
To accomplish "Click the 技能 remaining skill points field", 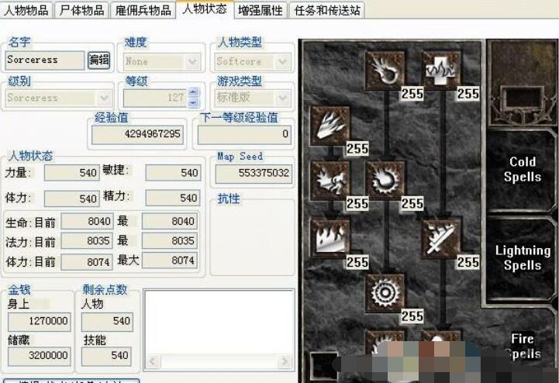I will pos(106,357).
